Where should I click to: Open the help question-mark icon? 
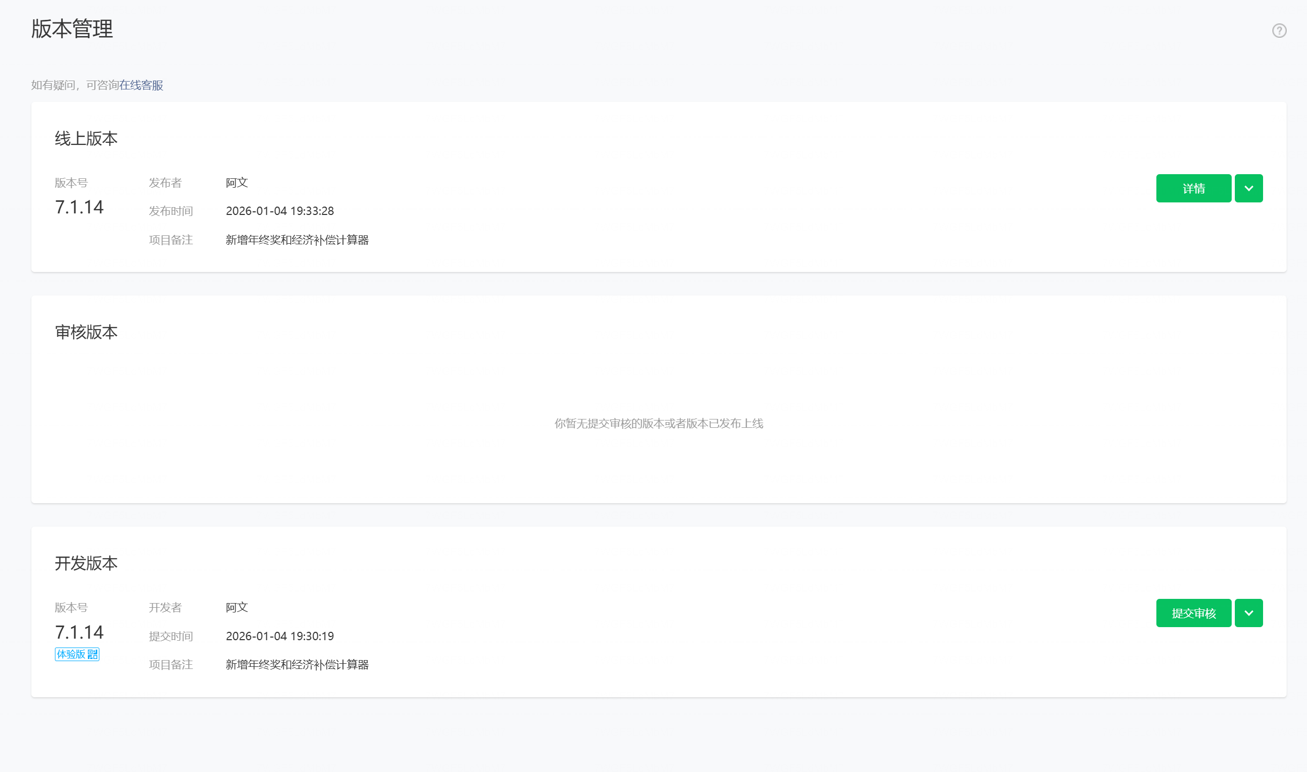pos(1279,31)
